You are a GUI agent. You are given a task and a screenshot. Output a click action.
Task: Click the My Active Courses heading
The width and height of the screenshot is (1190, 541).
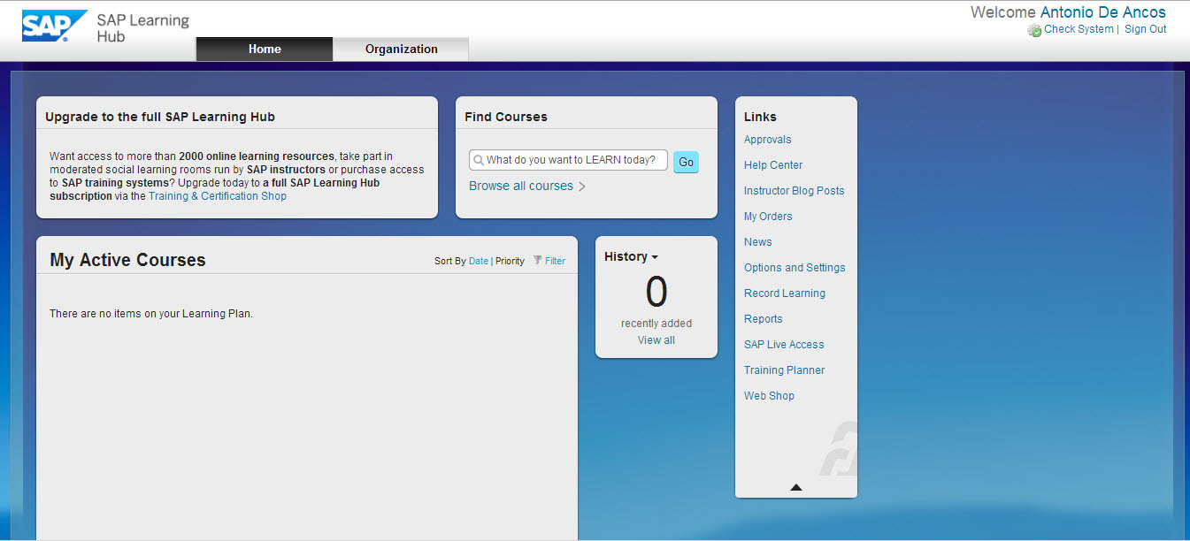click(x=127, y=260)
